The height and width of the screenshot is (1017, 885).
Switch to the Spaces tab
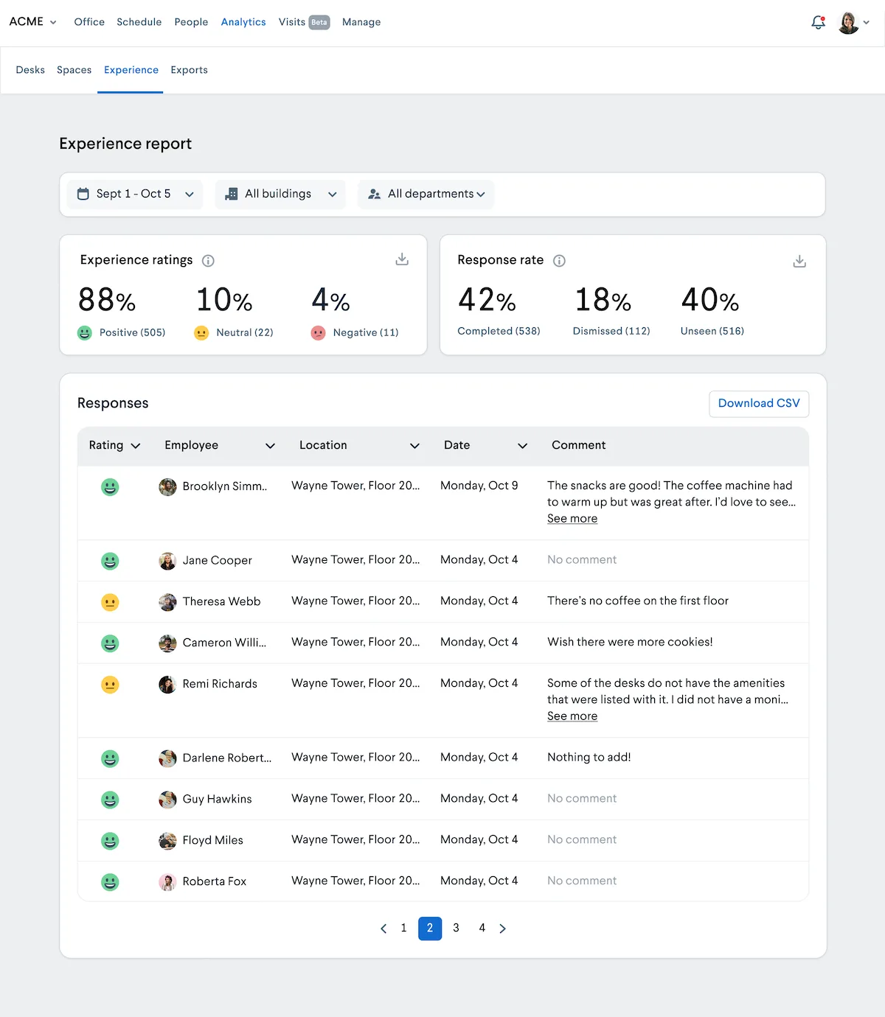(74, 70)
